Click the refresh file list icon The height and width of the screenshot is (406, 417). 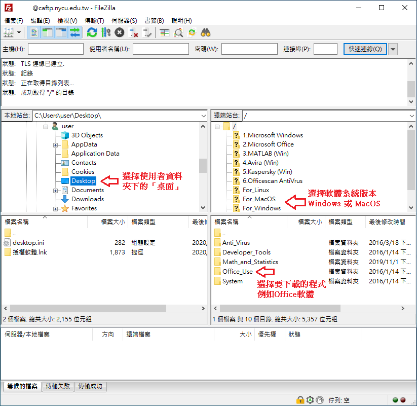click(92, 33)
